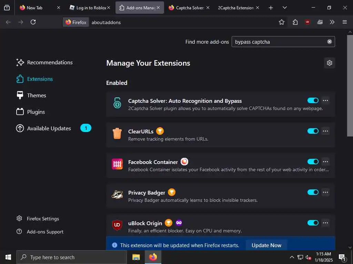Open Plugins section in sidebar
The height and width of the screenshot is (264, 353).
pyautogui.click(x=31, y=112)
